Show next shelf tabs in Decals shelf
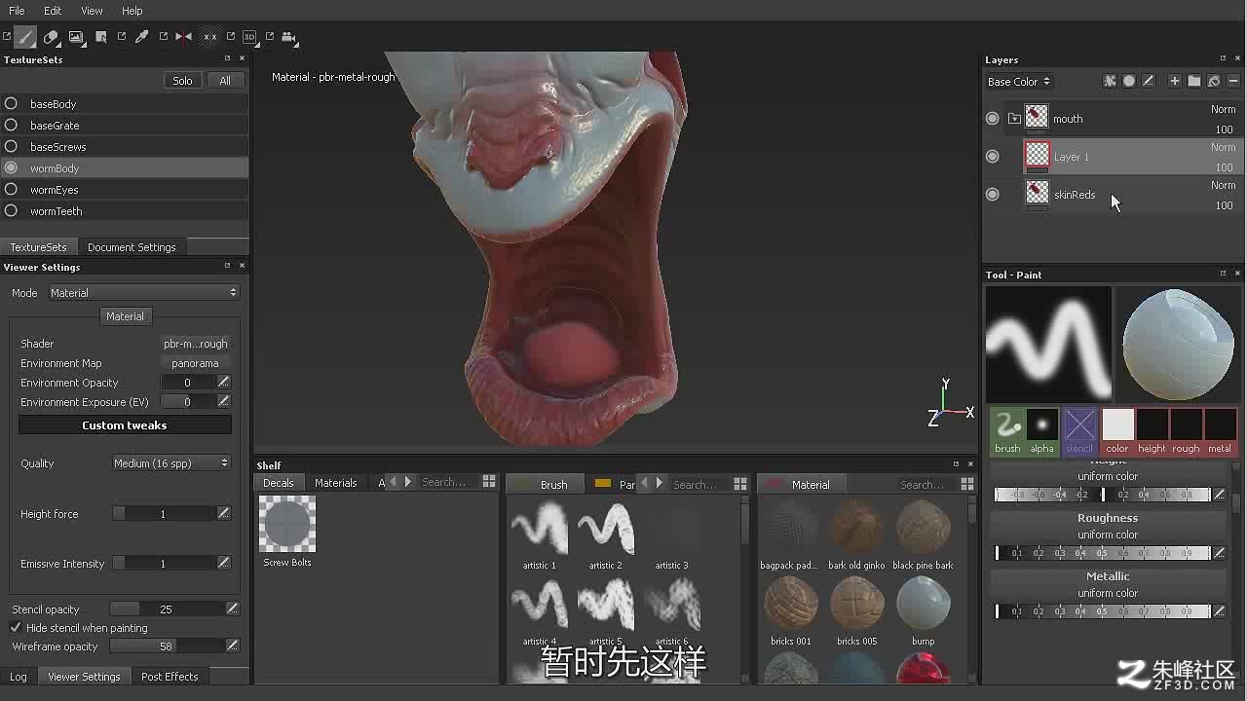This screenshot has height=701, width=1247. pyautogui.click(x=408, y=482)
